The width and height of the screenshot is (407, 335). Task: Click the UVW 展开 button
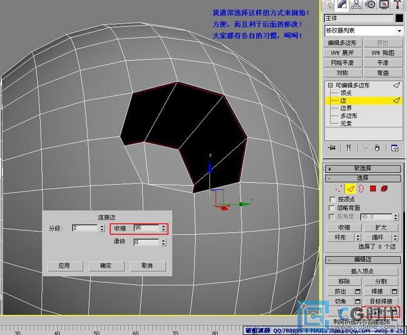pos(343,53)
